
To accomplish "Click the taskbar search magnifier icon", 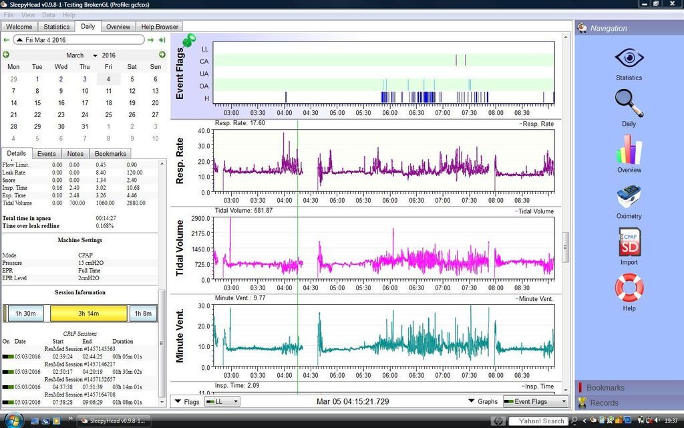I will (574, 421).
